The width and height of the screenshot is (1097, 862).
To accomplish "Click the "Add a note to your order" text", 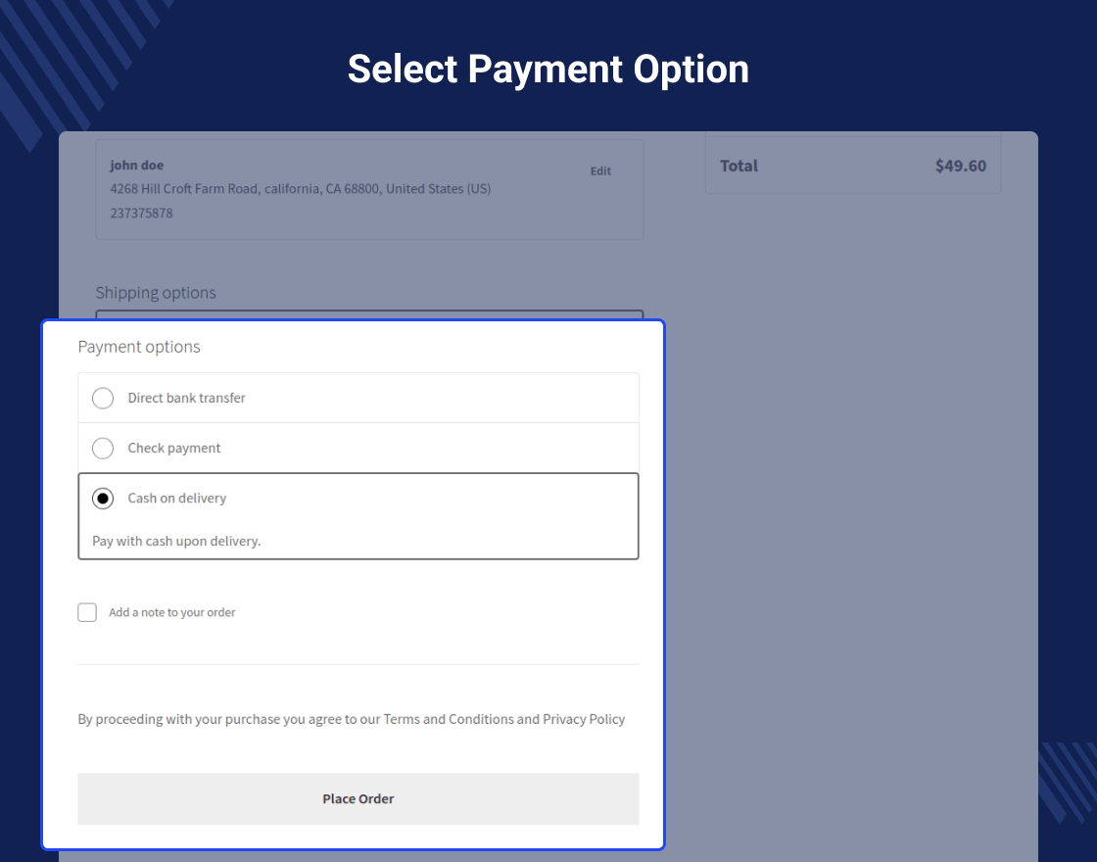I will (172, 612).
